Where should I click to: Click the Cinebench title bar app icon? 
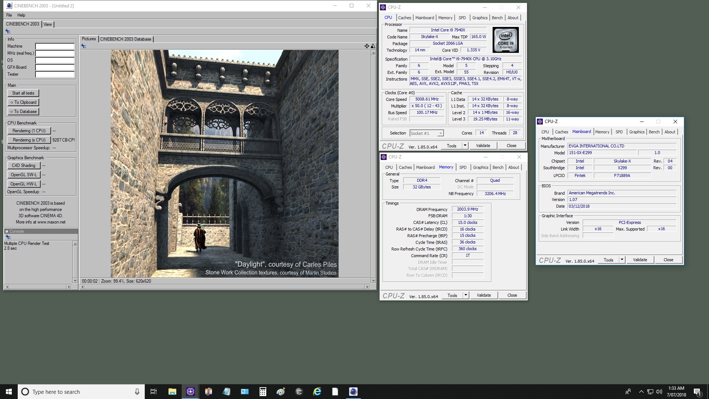(9, 6)
